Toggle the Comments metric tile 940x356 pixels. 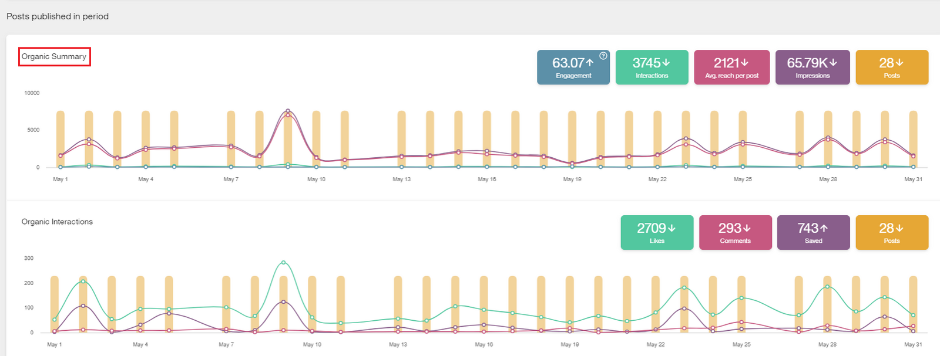tap(735, 233)
